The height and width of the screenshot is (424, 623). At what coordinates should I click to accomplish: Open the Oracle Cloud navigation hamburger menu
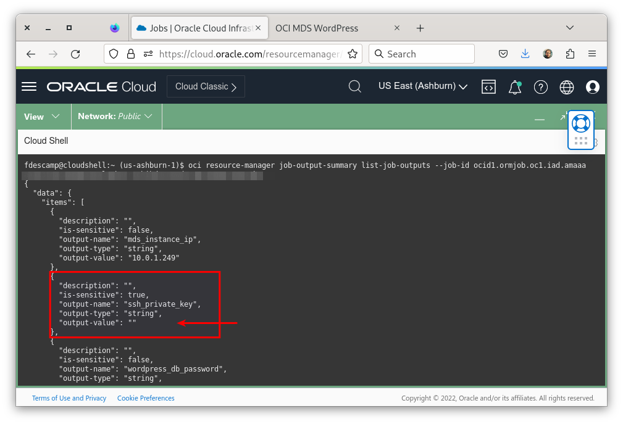(x=28, y=86)
